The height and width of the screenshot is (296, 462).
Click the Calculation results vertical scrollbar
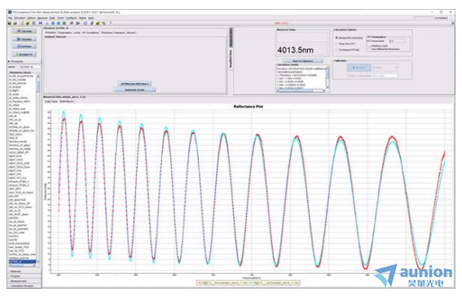coord(328,78)
